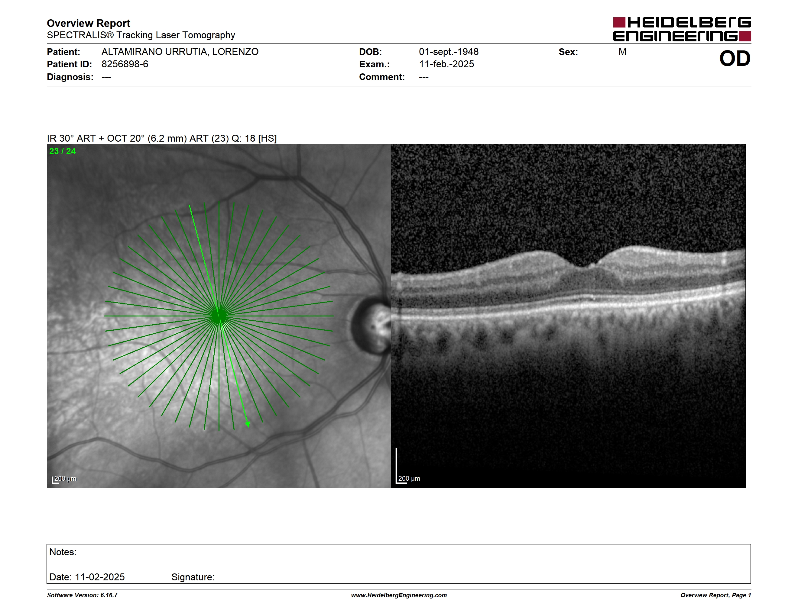Click the "Comment:" label
The height and width of the screenshot is (616, 798).
coord(382,77)
